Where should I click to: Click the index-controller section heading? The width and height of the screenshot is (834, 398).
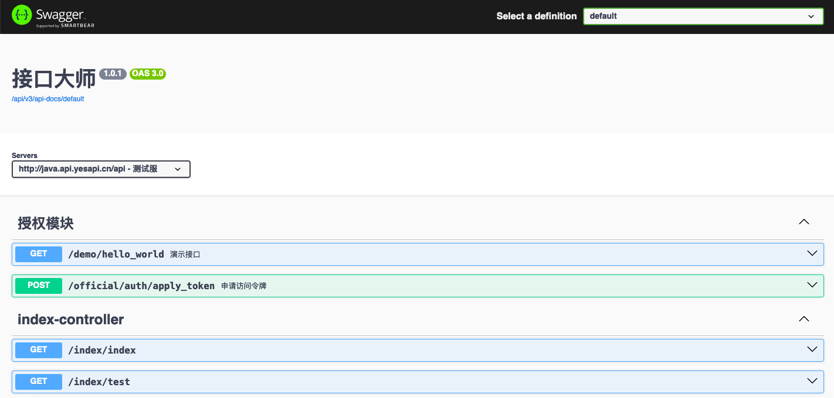pos(71,320)
